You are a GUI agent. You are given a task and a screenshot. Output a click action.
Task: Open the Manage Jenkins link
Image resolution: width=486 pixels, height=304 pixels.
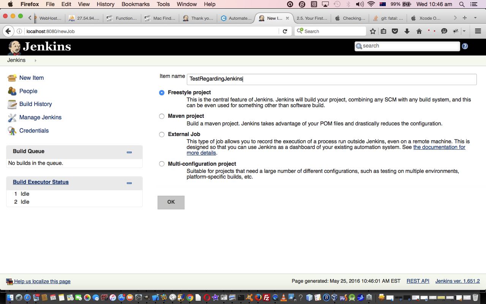pyautogui.click(x=40, y=117)
